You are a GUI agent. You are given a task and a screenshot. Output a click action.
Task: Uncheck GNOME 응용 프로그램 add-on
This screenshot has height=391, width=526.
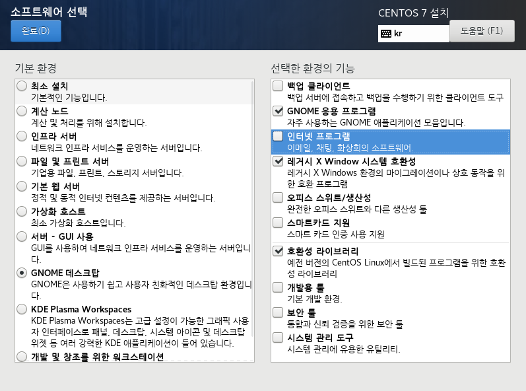278,111
